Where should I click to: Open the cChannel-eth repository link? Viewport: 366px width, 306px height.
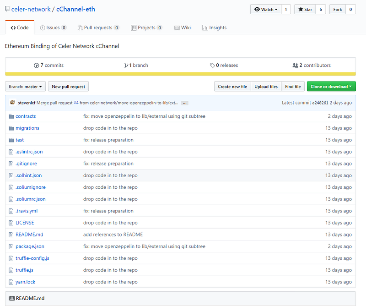click(75, 9)
